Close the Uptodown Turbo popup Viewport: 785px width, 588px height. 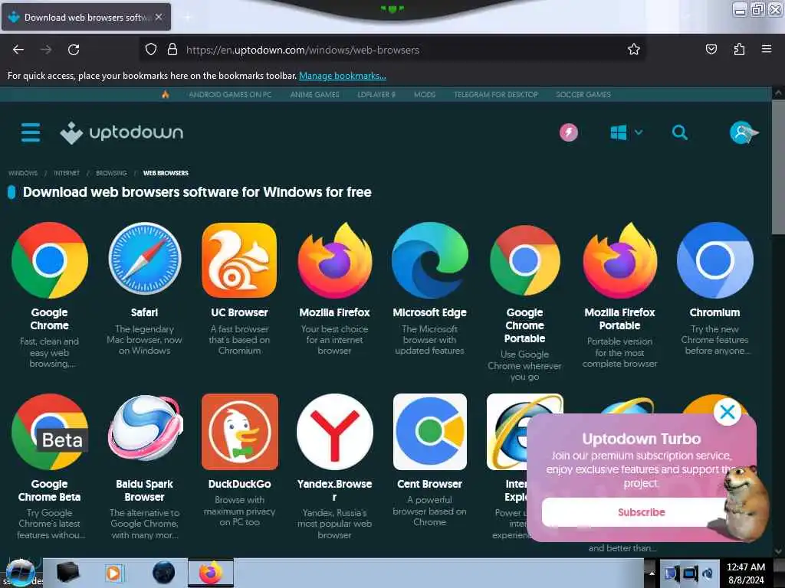click(x=727, y=412)
